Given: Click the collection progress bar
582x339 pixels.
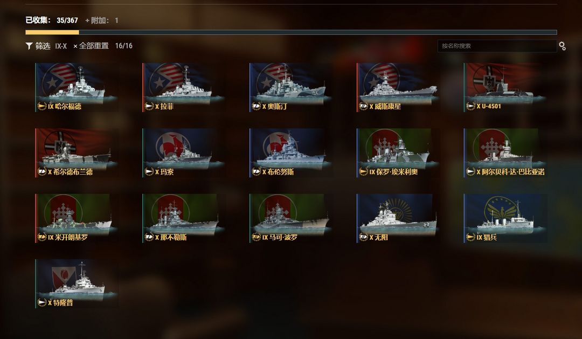Looking at the screenshot, I should click(291, 32).
